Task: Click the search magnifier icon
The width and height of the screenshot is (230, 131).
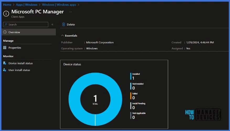Action: point(6,25)
